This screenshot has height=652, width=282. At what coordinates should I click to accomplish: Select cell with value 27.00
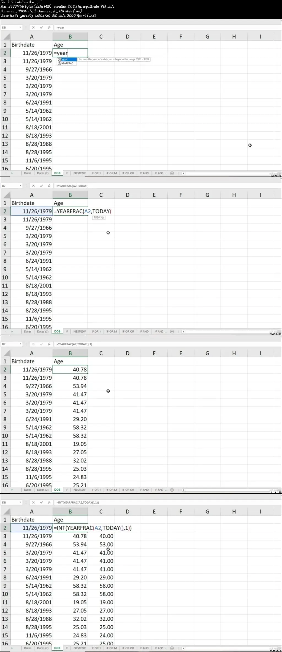(101, 610)
